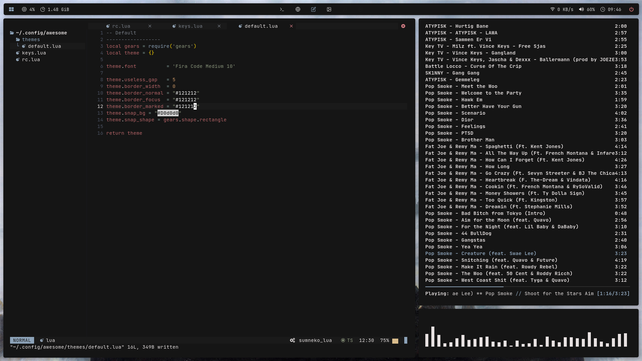Close the rc.lua tab
This screenshot has height=361, width=642.
click(x=150, y=26)
